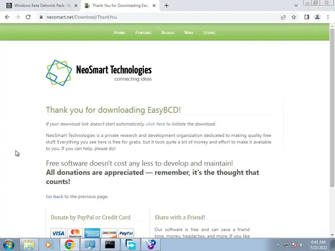Open the Home navigation item
The height and width of the screenshot is (251, 335).
[119, 33]
